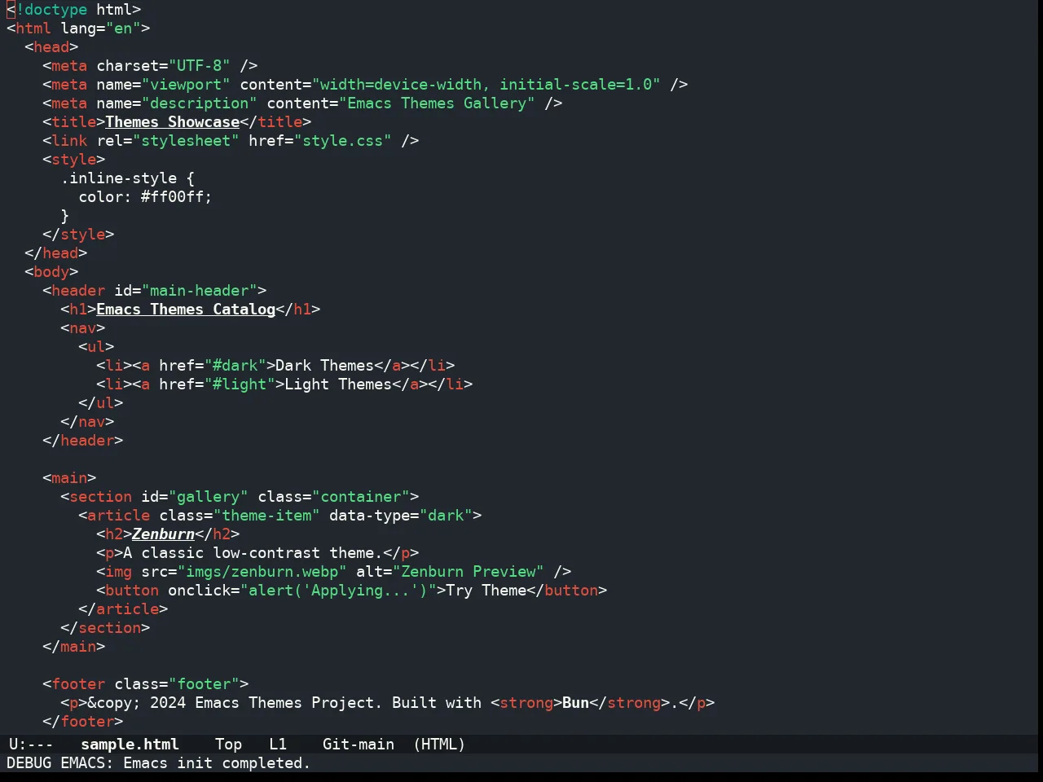The image size is (1043, 782).
Task: Click the .inline-style selector
Action: [x=119, y=178]
